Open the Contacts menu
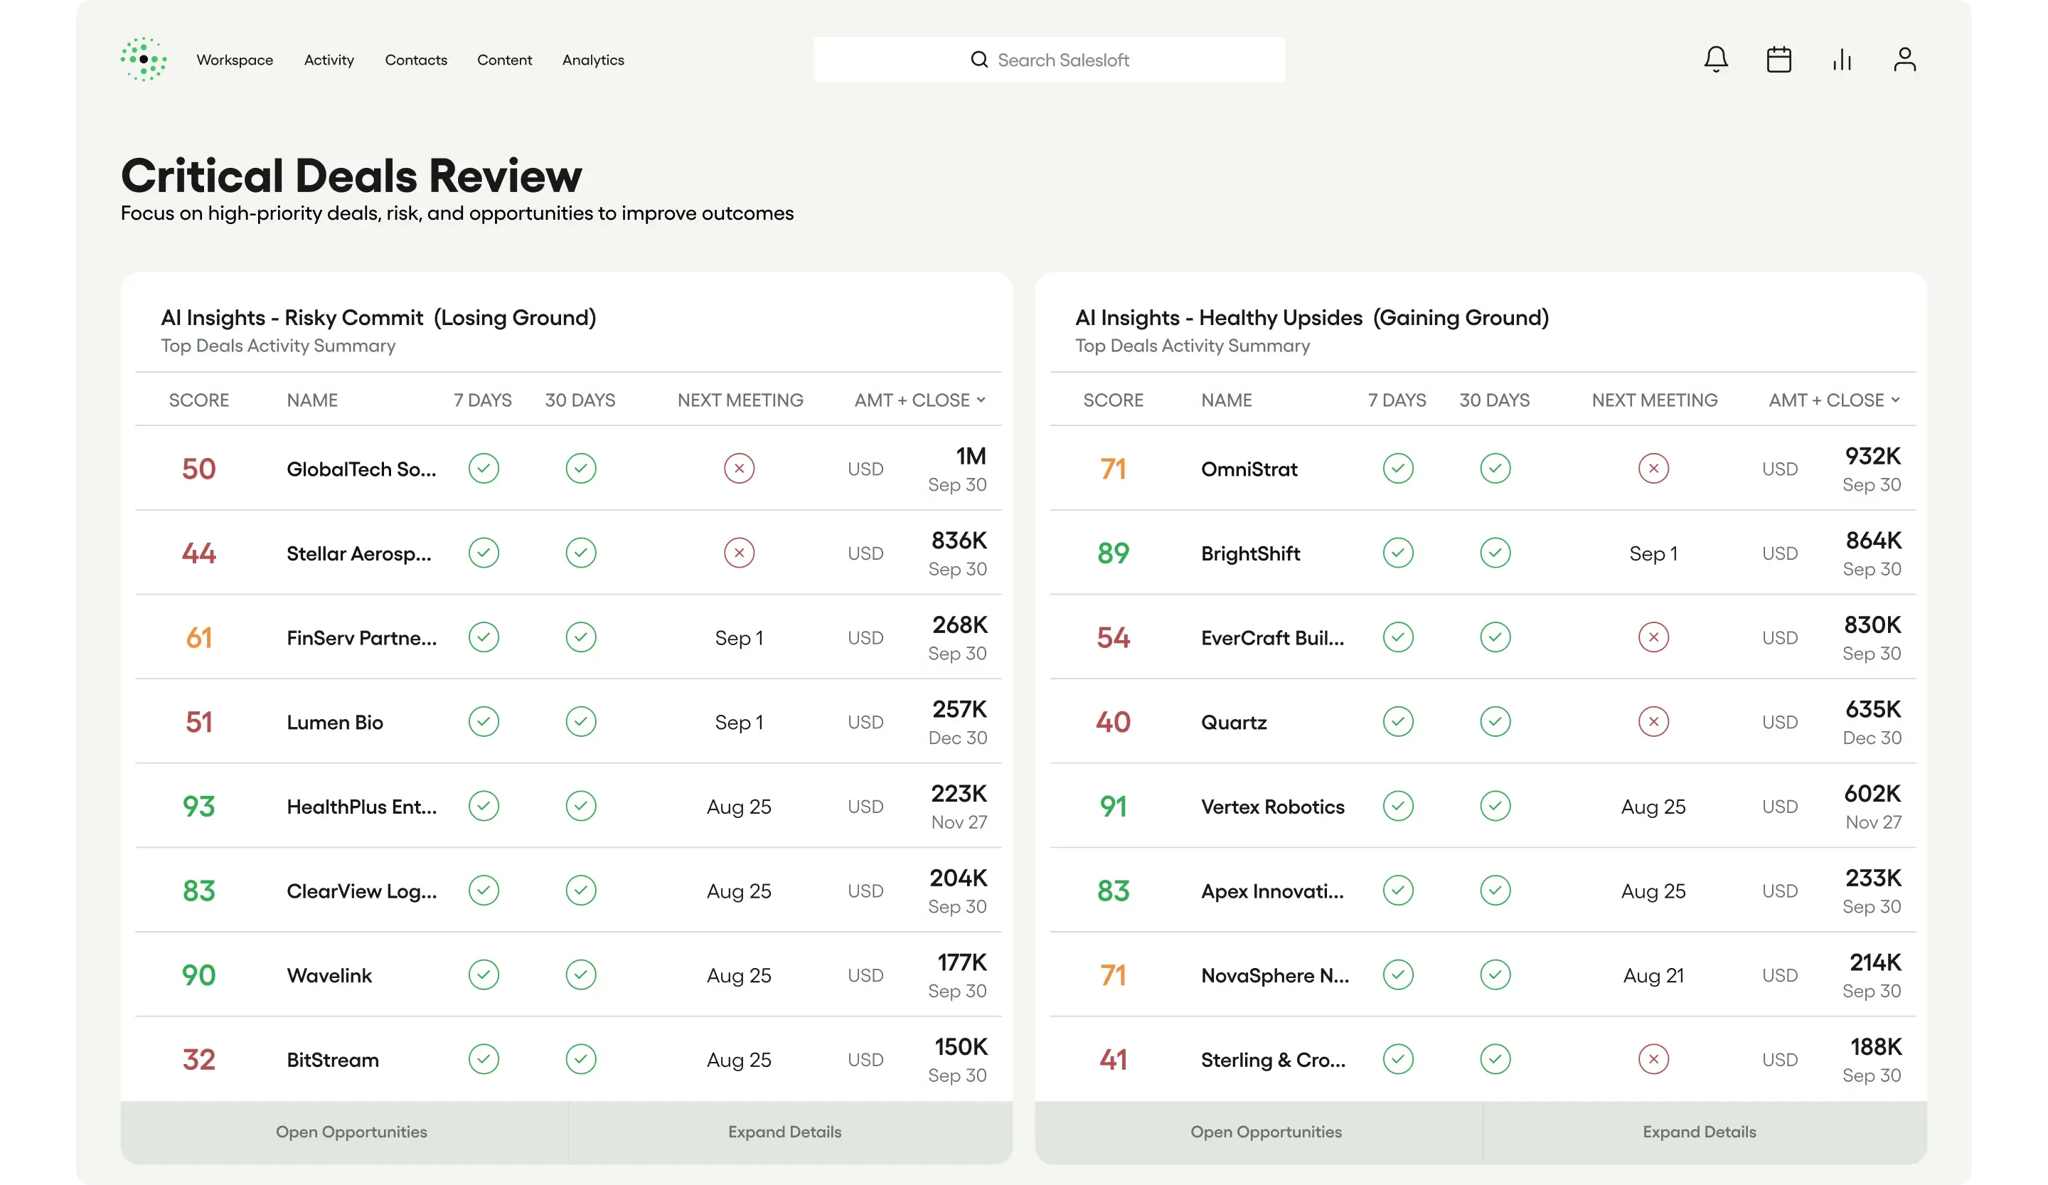Screen dimensions: 2048x1185 coord(415,60)
